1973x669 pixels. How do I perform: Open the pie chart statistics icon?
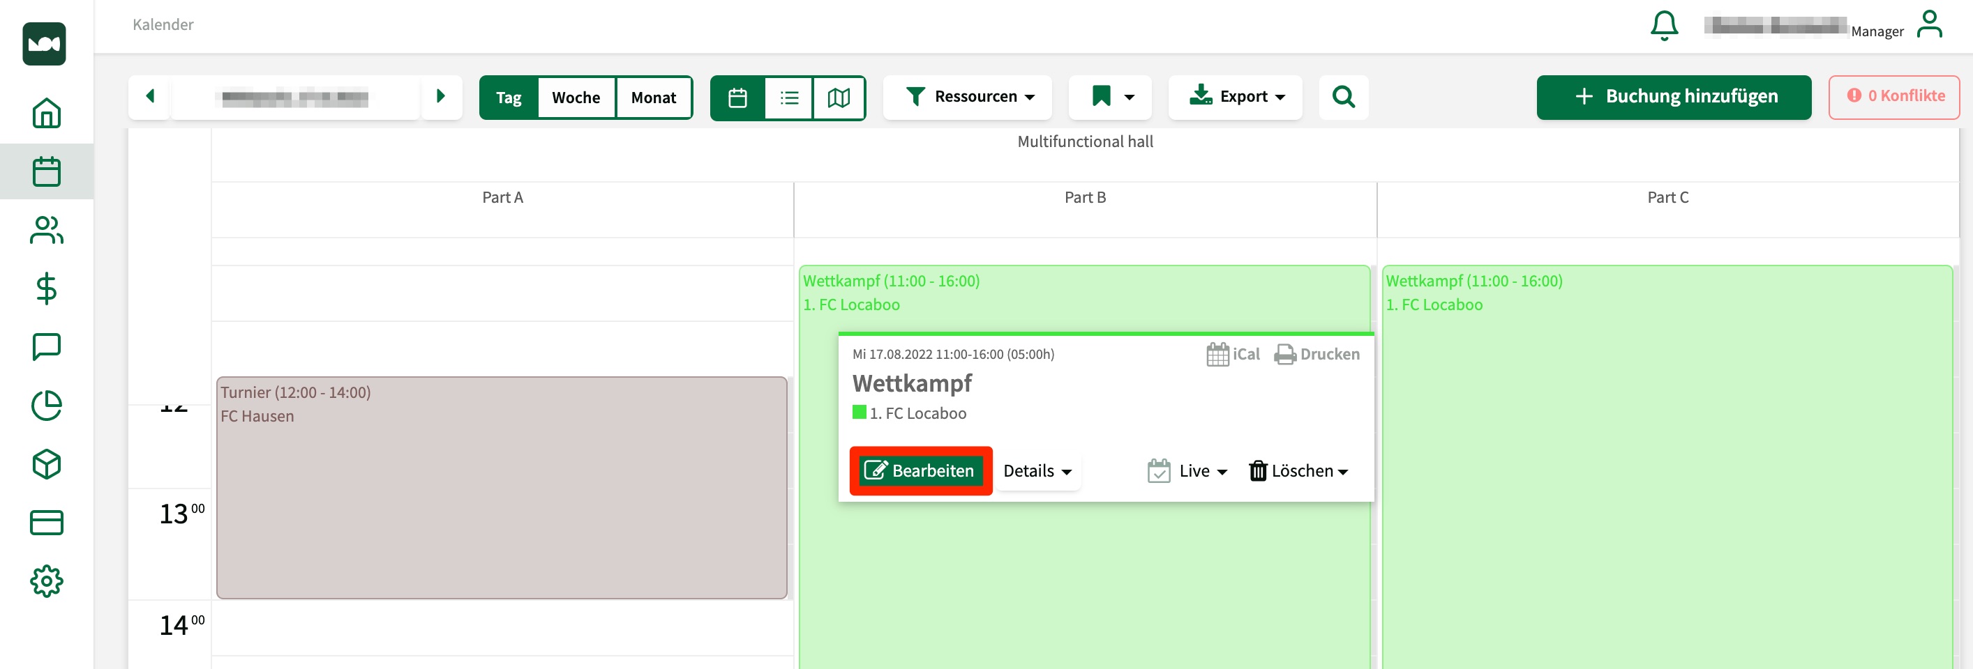coord(46,406)
